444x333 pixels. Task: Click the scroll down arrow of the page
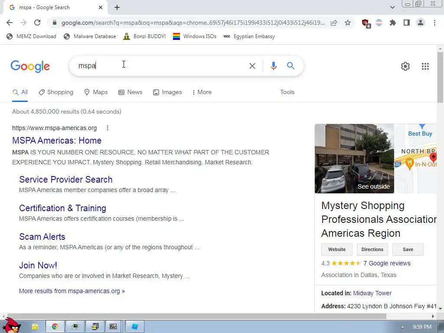click(x=441, y=309)
